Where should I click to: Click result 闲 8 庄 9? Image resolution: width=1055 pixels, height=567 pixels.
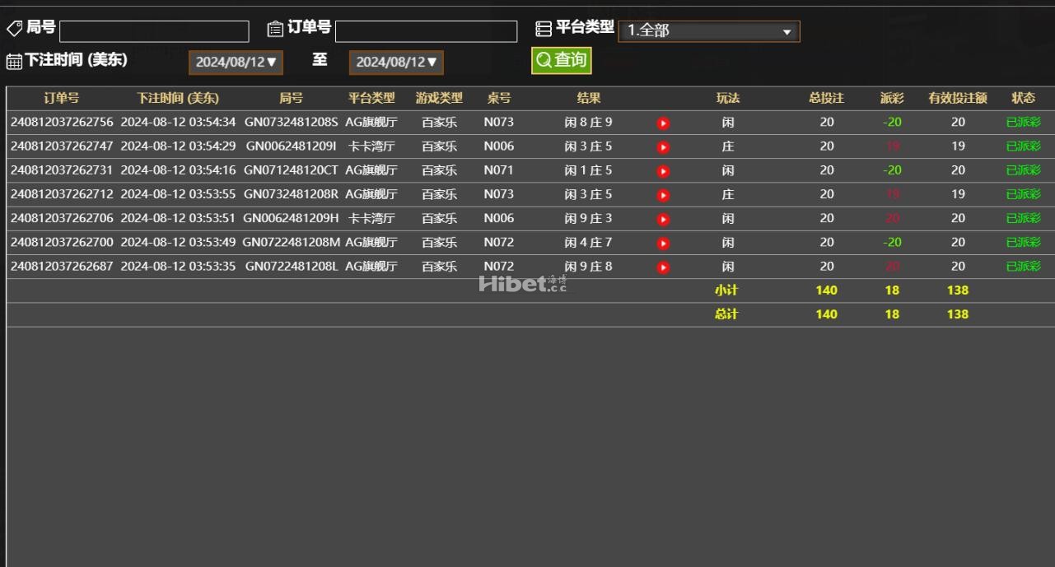588,122
